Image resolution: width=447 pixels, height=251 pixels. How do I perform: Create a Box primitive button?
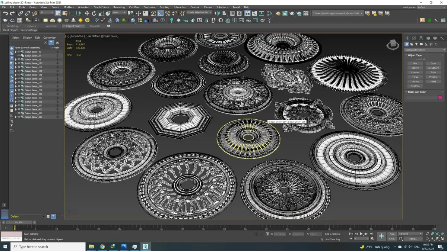tap(415, 64)
